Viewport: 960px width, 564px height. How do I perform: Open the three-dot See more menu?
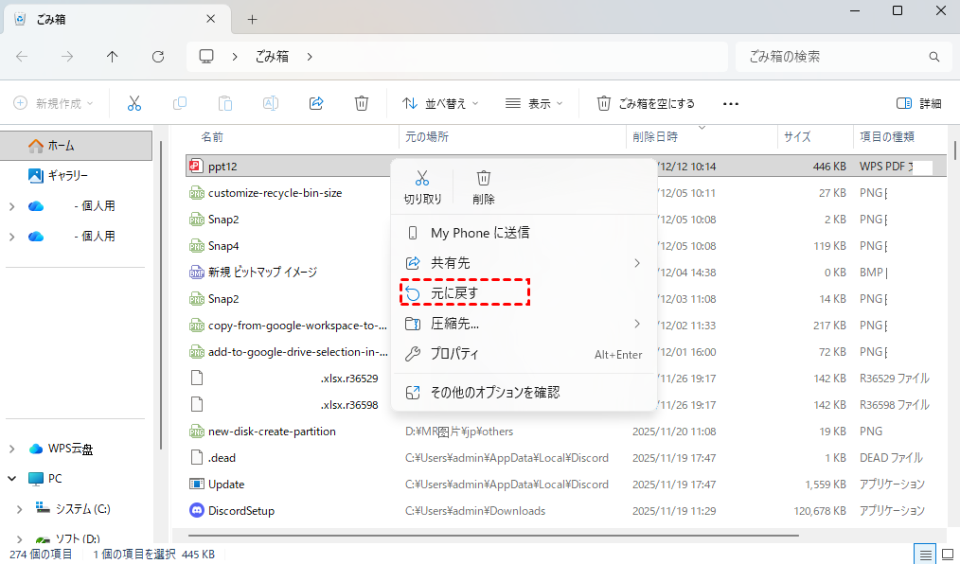(x=730, y=103)
